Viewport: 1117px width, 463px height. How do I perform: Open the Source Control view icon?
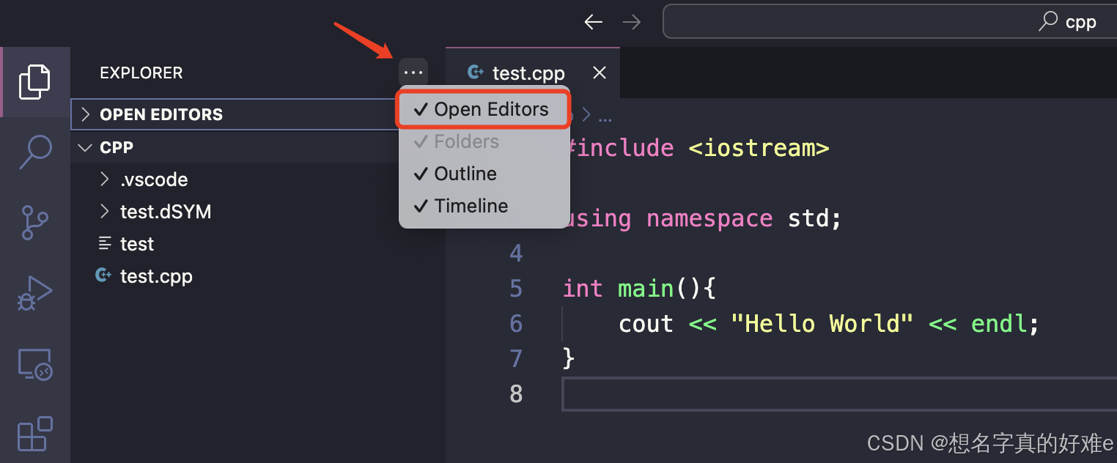coord(34,223)
